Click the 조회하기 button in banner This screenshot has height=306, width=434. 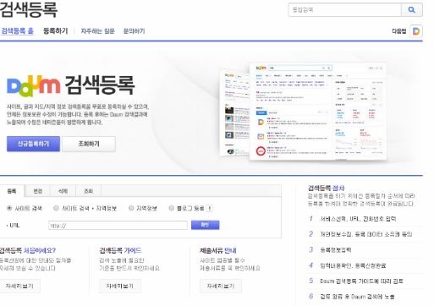tap(89, 144)
